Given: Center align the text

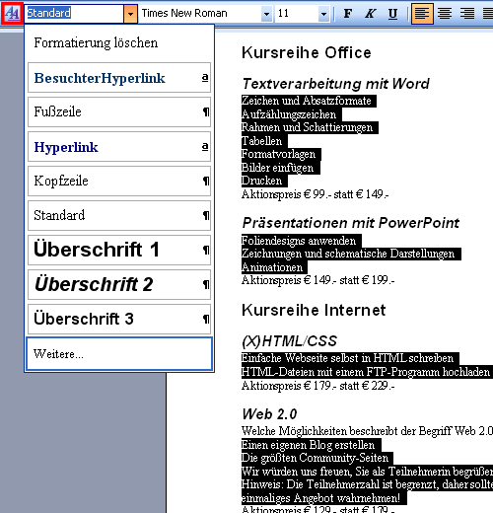Looking at the screenshot, I should click(x=445, y=14).
